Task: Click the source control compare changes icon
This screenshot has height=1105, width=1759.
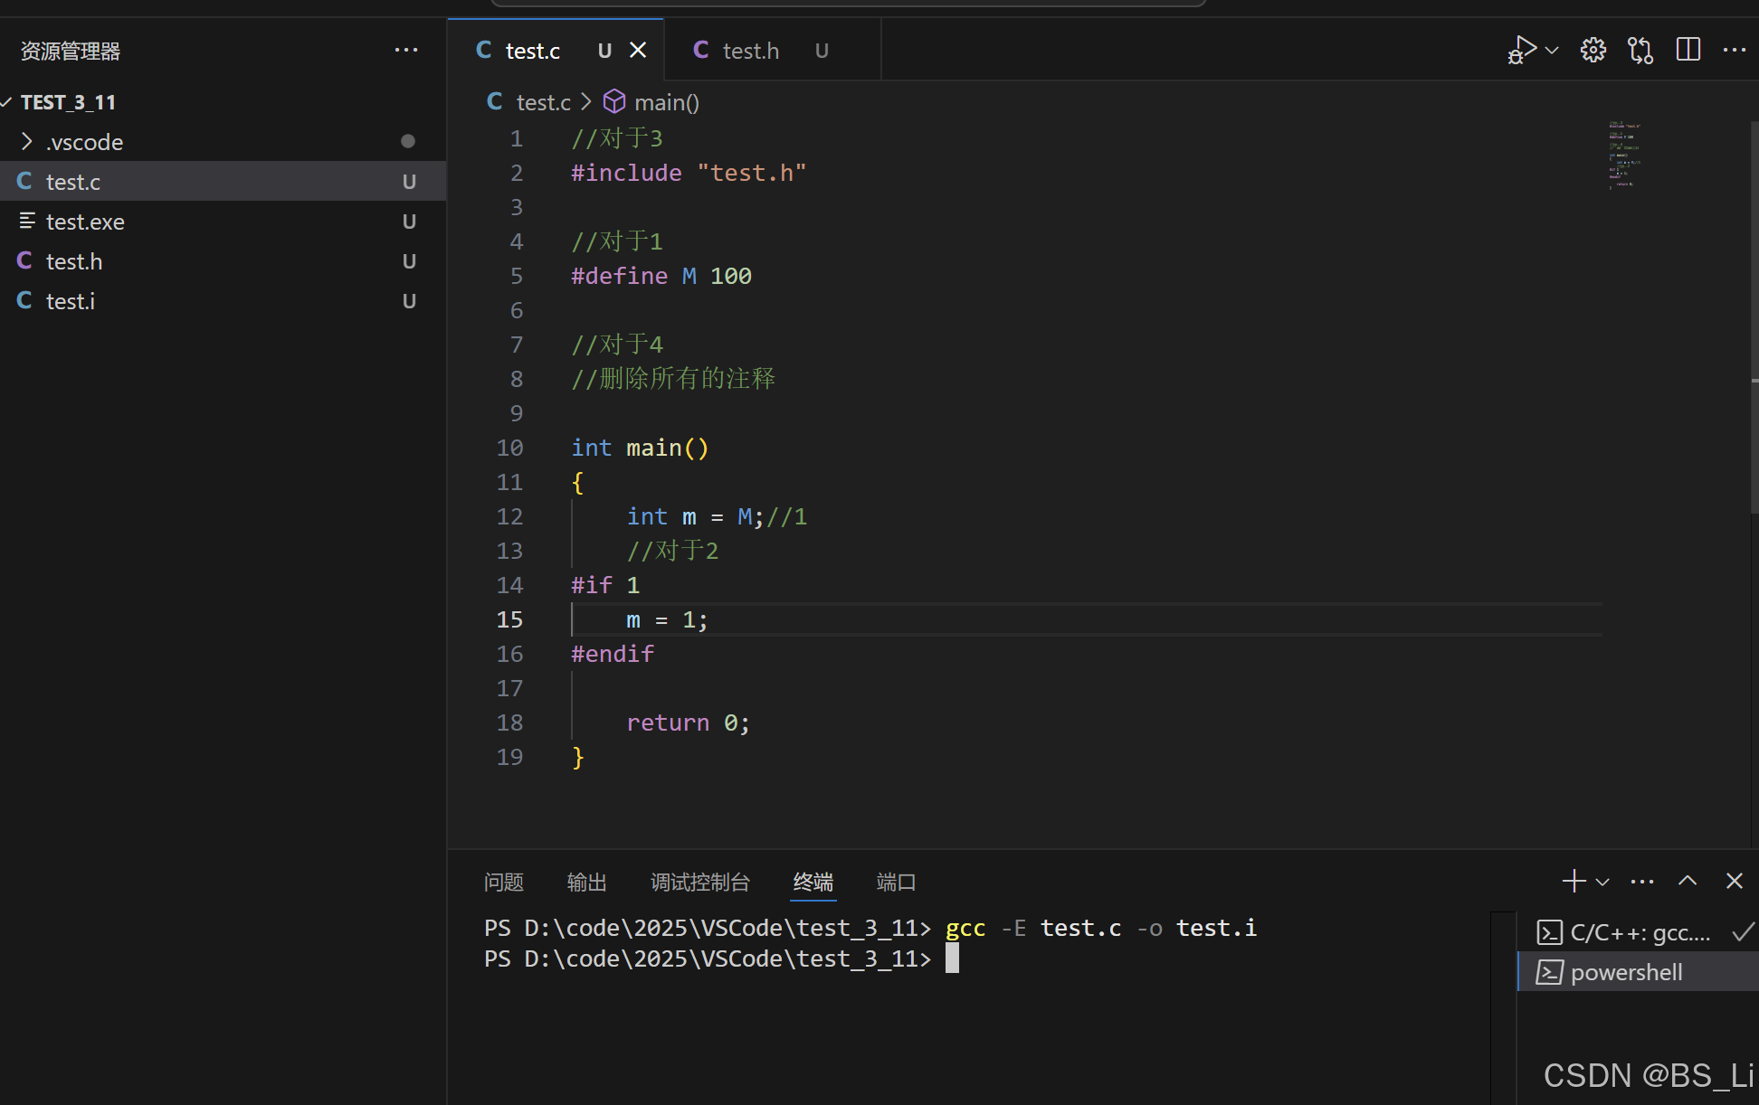Action: click(1640, 50)
